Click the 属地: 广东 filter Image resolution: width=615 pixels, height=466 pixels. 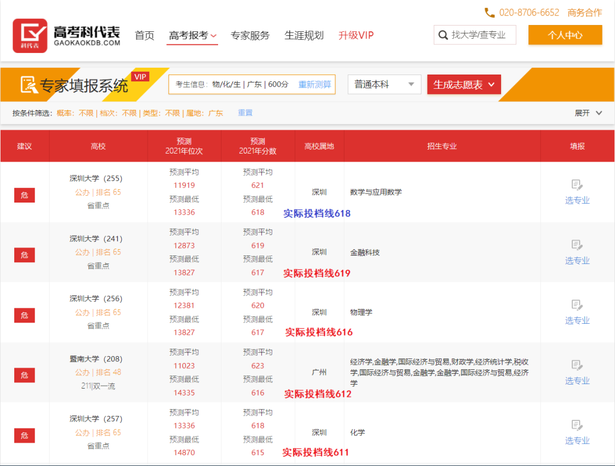coord(205,113)
